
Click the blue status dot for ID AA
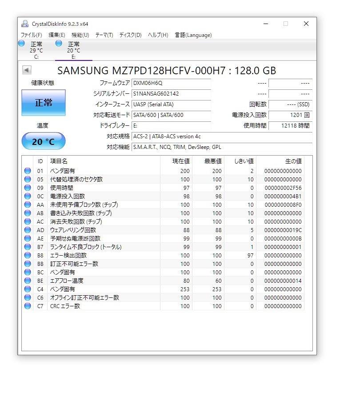point(28,205)
